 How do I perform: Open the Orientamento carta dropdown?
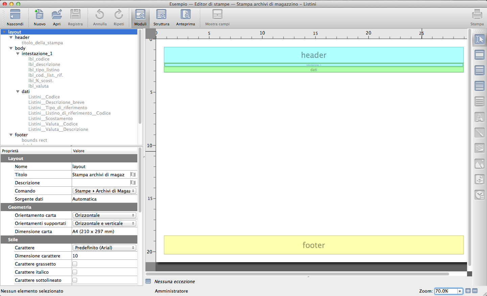tap(105, 215)
